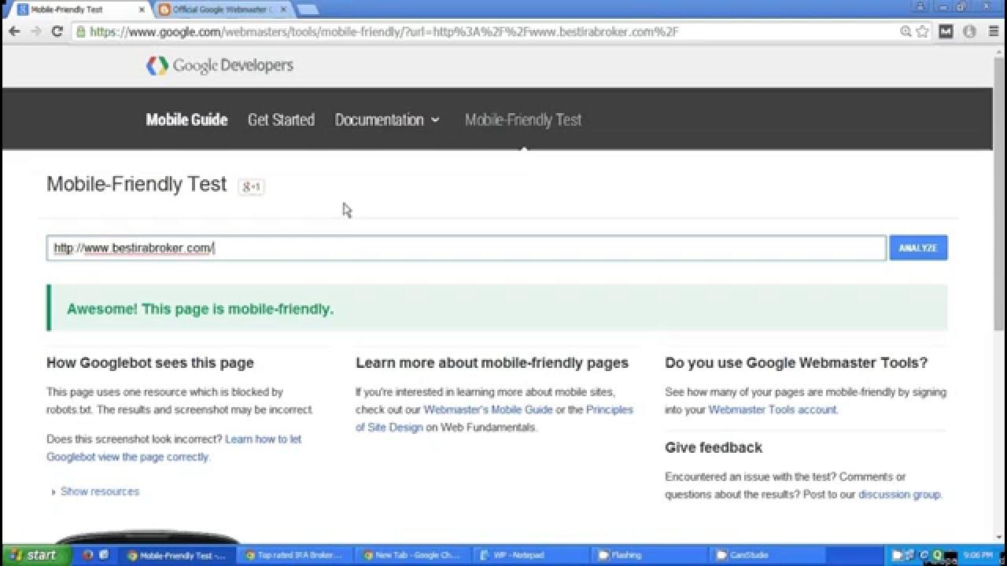
Task: Switch to Flashing taskbar window
Action: [648, 555]
